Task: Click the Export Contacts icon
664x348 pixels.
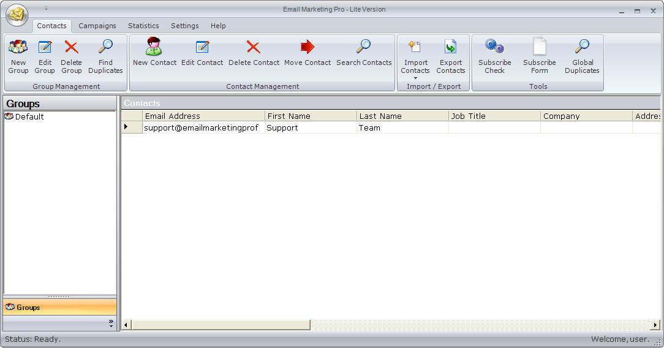Action: 451,47
